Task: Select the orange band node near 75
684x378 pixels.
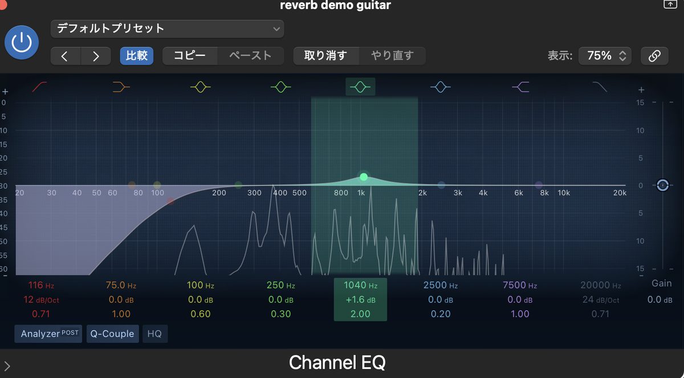Action: [x=132, y=185]
